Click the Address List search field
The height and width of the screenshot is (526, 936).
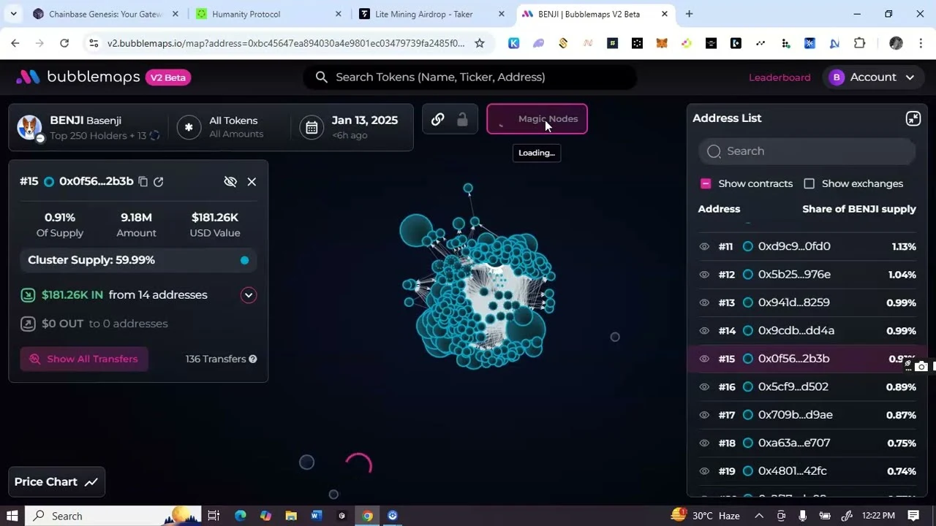click(x=807, y=151)
